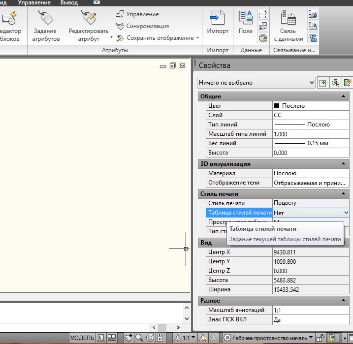Open the status bar application menu arrow
Screen dimensions: 353x344
345,338
